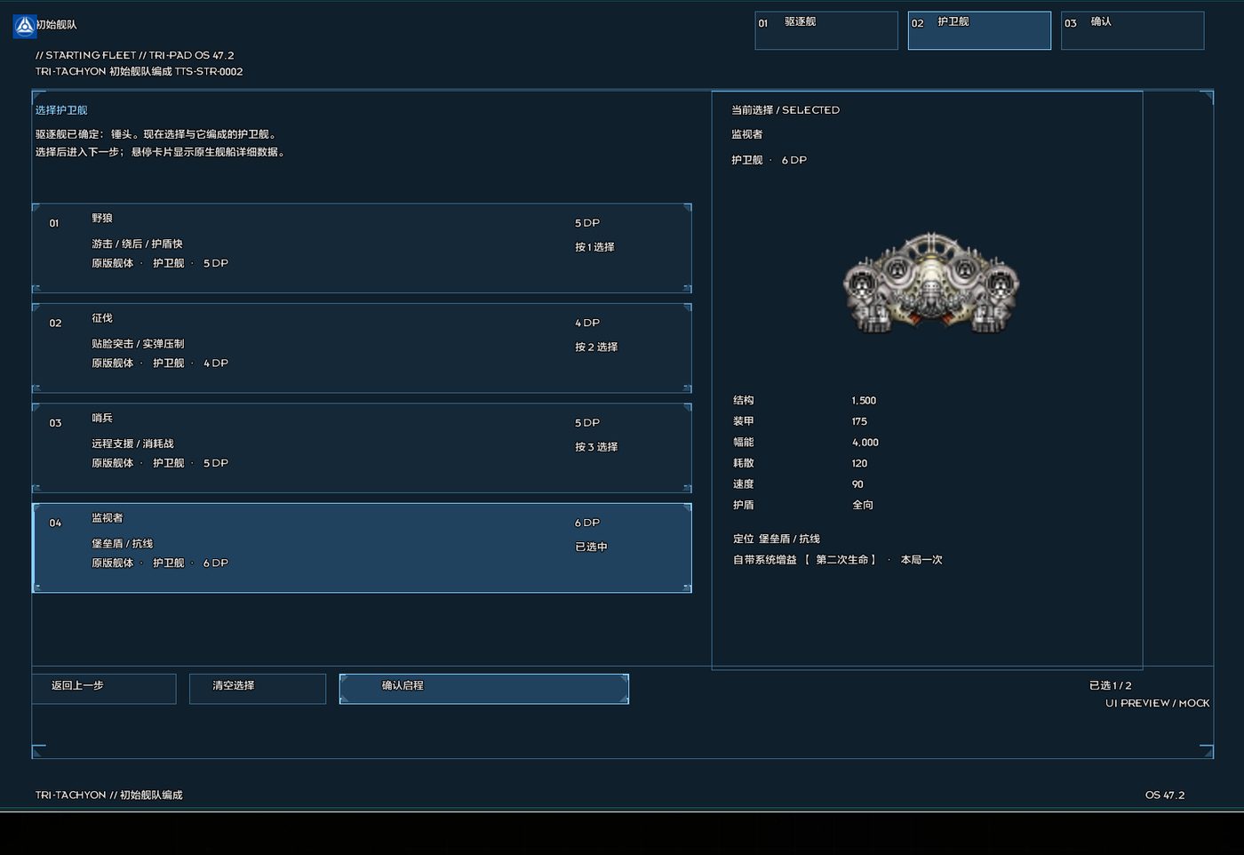The image size is (1244, 855).
Task: Select the 02 护卫舰 step tab
Action: click(979, 30)
